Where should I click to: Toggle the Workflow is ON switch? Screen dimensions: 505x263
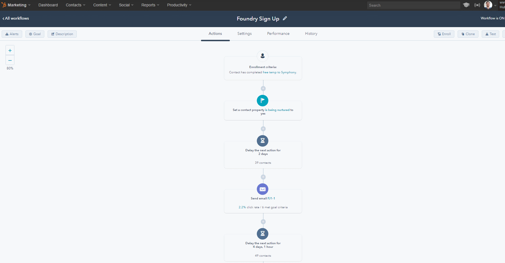(493, 18)
